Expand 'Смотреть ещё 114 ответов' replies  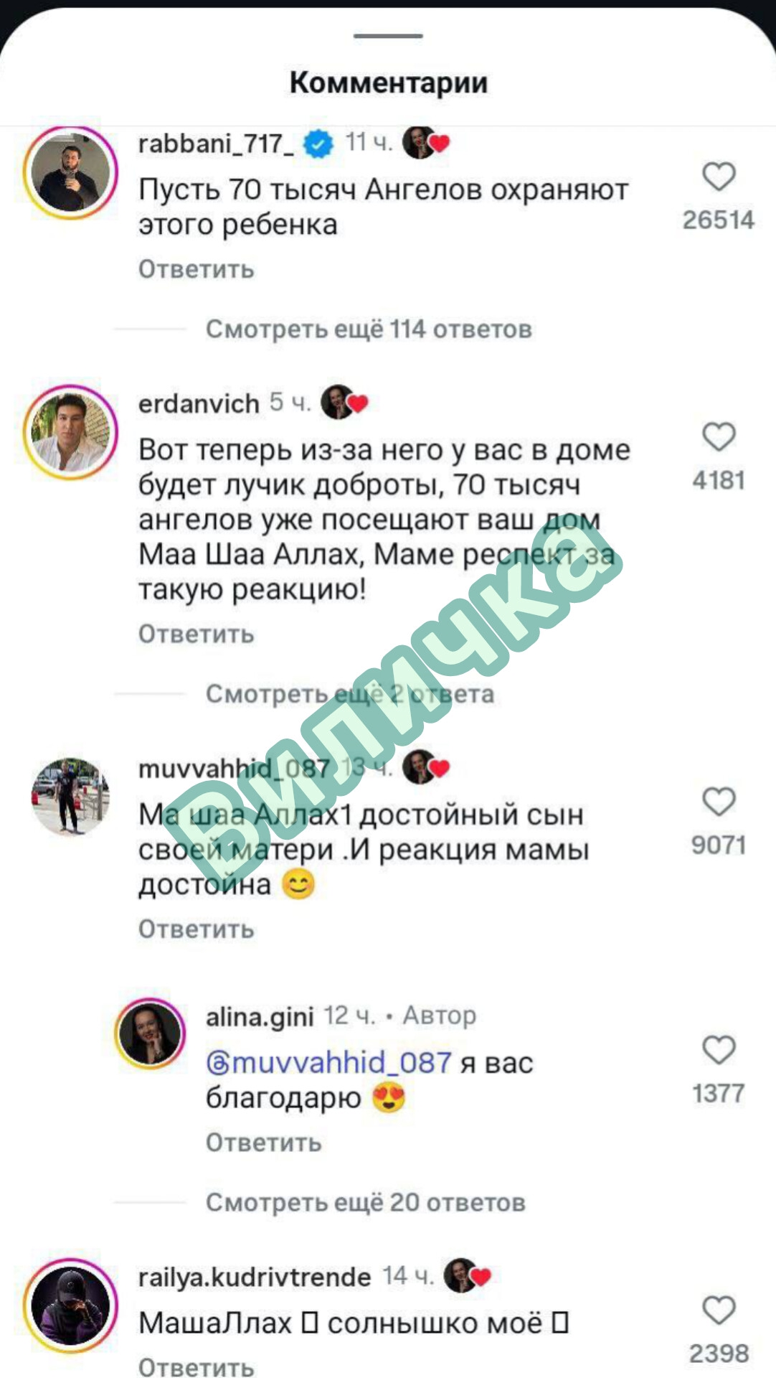369,329
